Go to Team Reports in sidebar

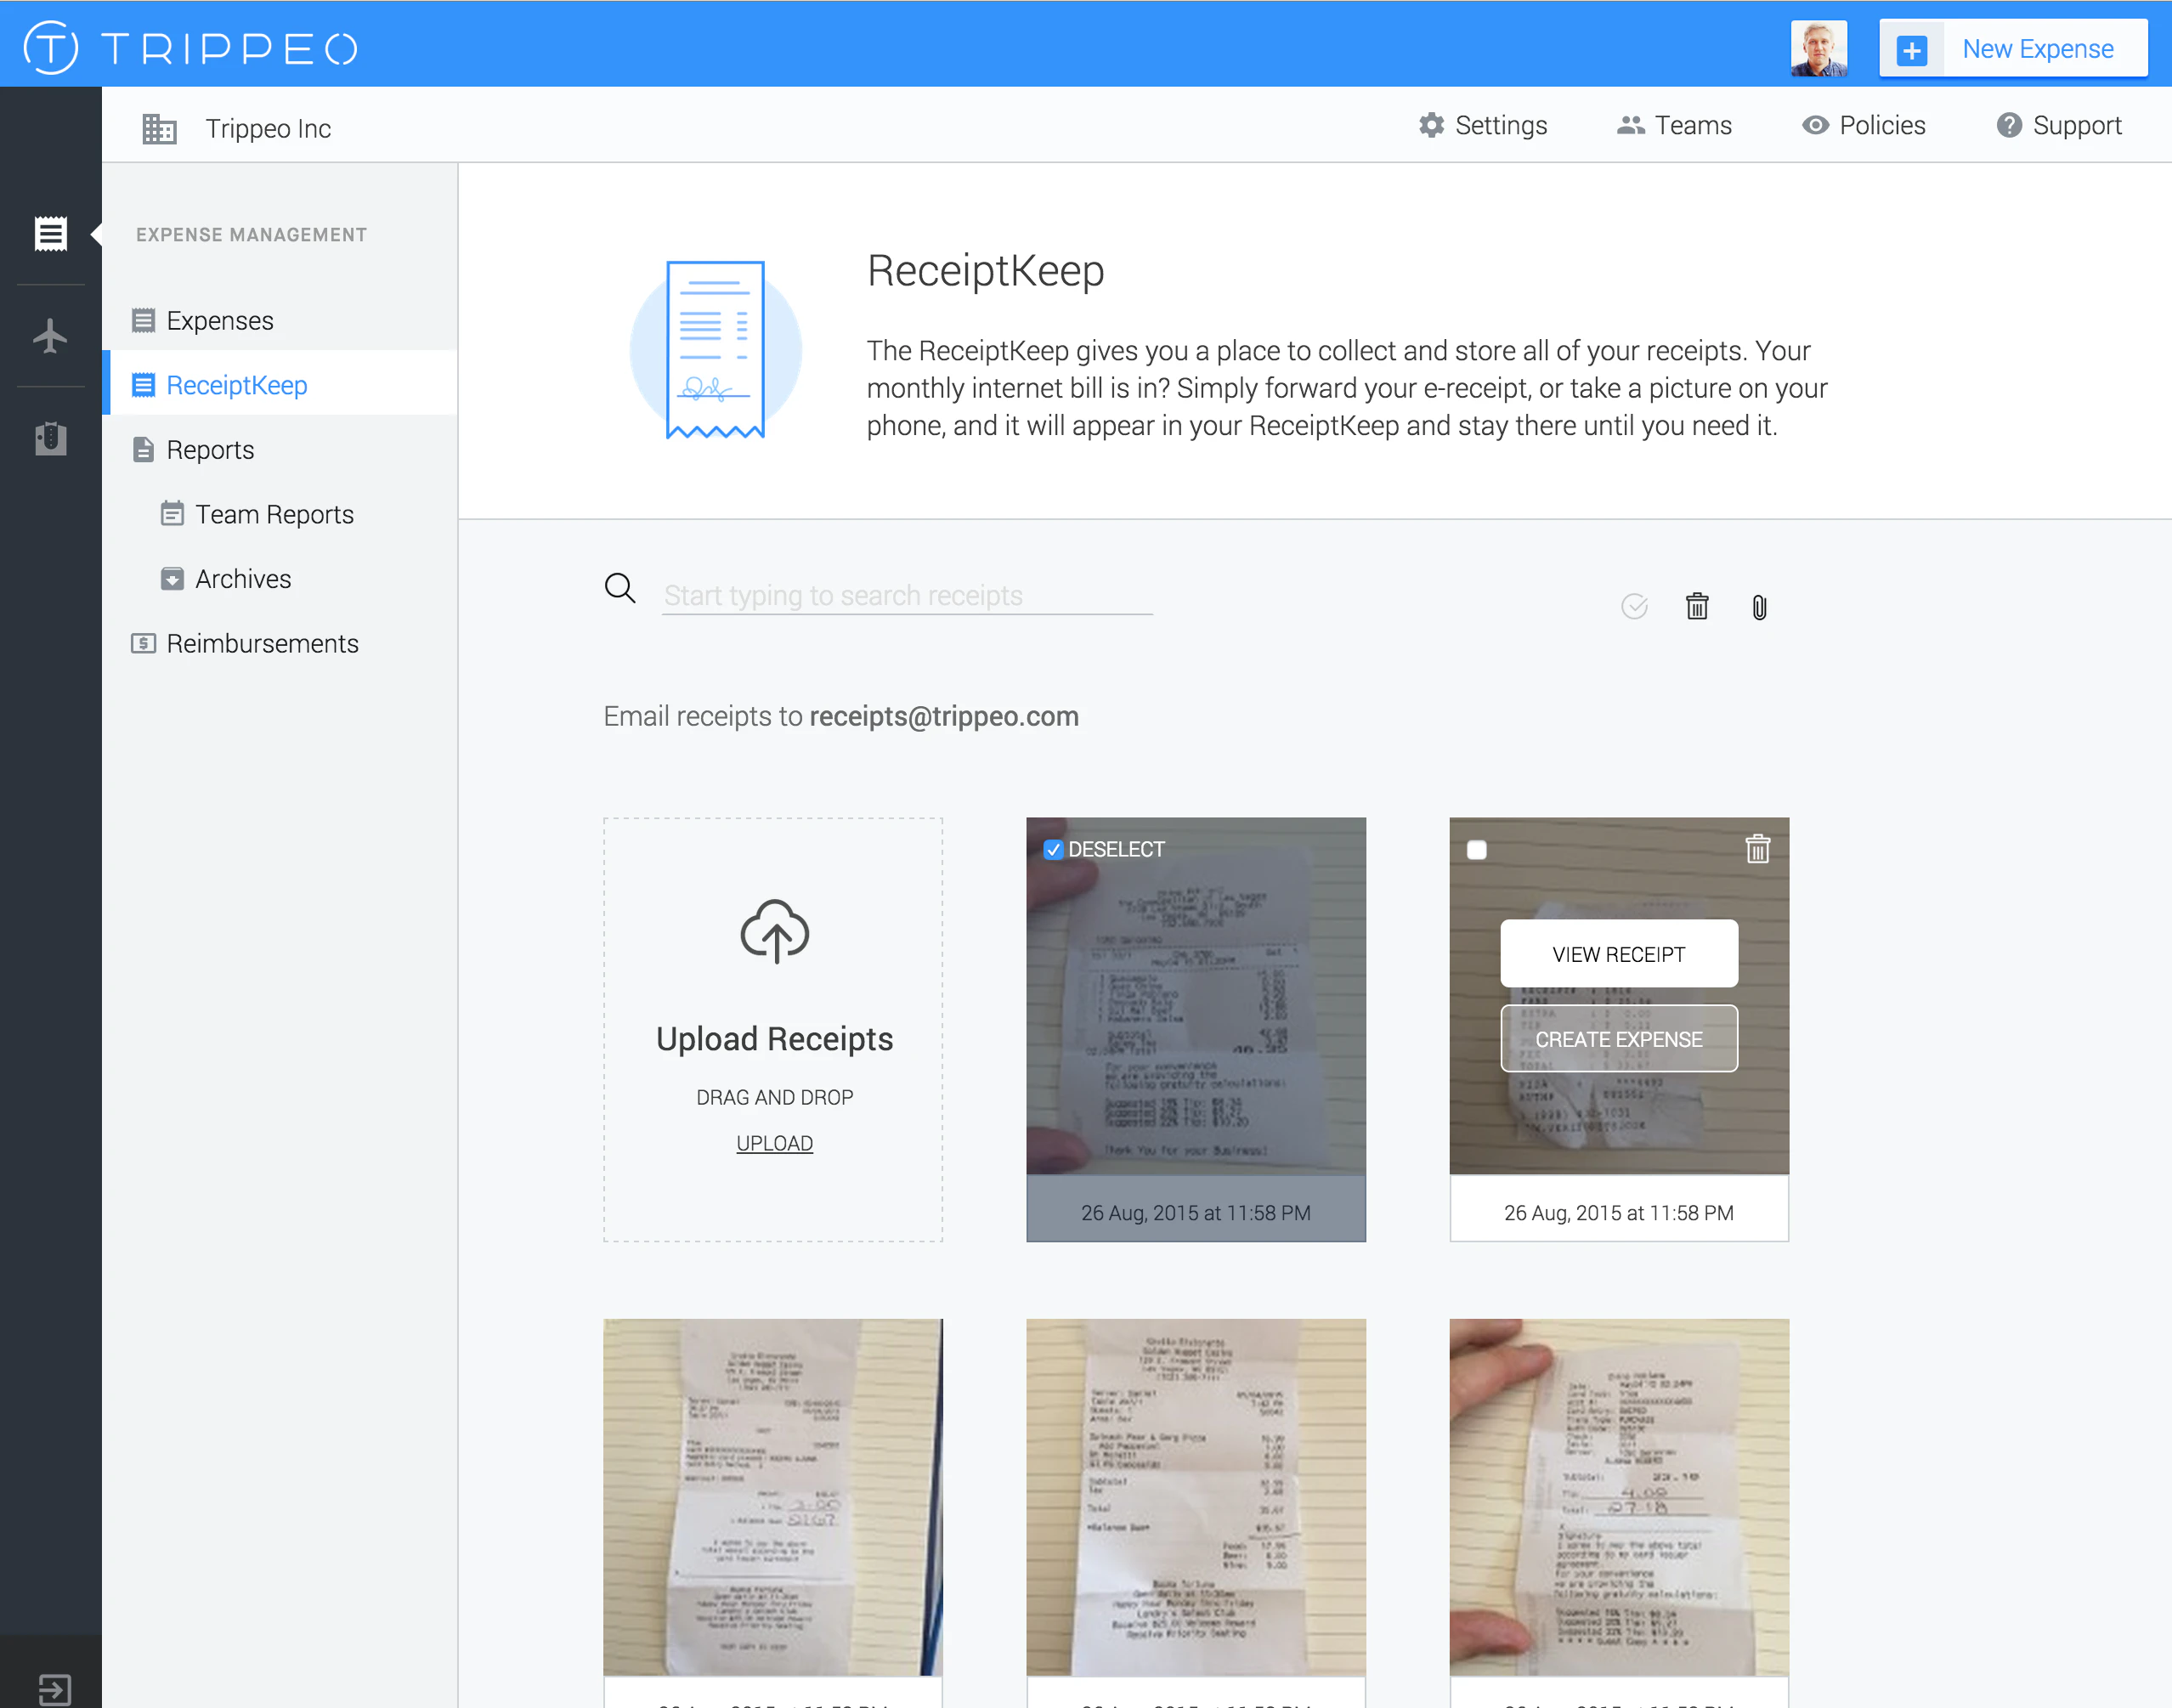click(274, 514)
